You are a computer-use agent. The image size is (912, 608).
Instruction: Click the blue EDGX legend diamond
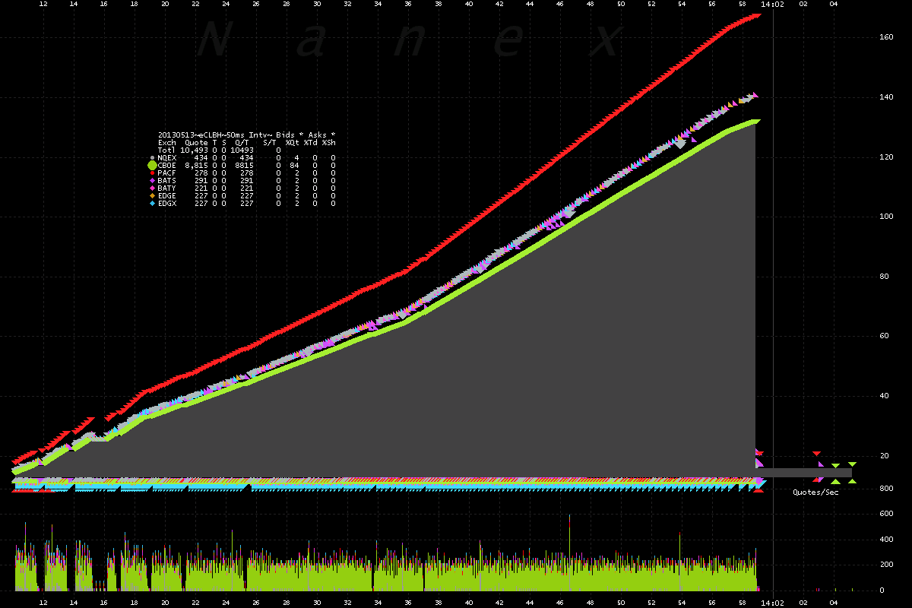152,204
